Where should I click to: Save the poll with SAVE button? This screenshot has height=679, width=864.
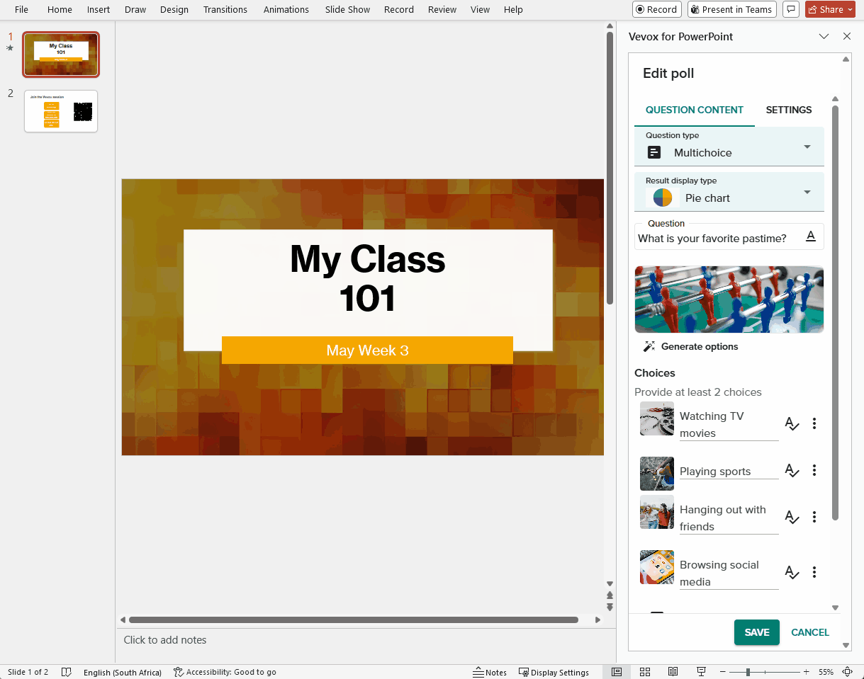pyautogui.click(x=756, y=632)
